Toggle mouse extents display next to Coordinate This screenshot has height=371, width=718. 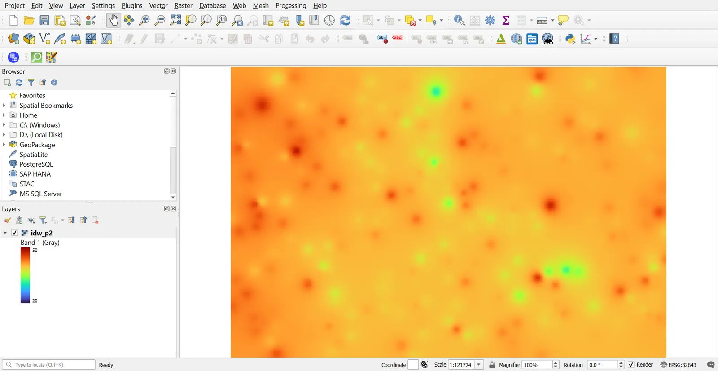click(424, 365)
